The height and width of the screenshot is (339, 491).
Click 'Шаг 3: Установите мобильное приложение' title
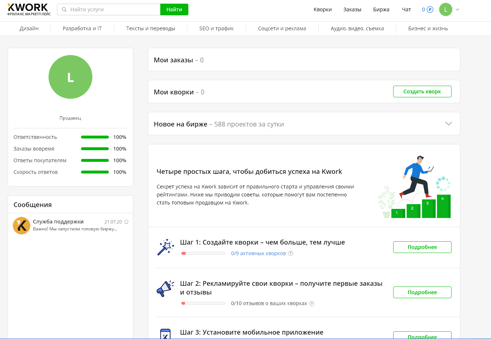(x=252, y=332)
